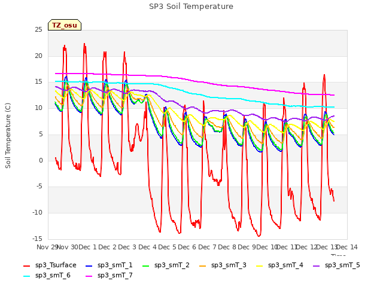Click the 5 y-axis tick label

pos(41,134)
